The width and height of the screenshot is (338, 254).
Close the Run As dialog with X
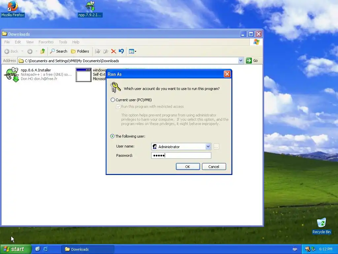227,74
